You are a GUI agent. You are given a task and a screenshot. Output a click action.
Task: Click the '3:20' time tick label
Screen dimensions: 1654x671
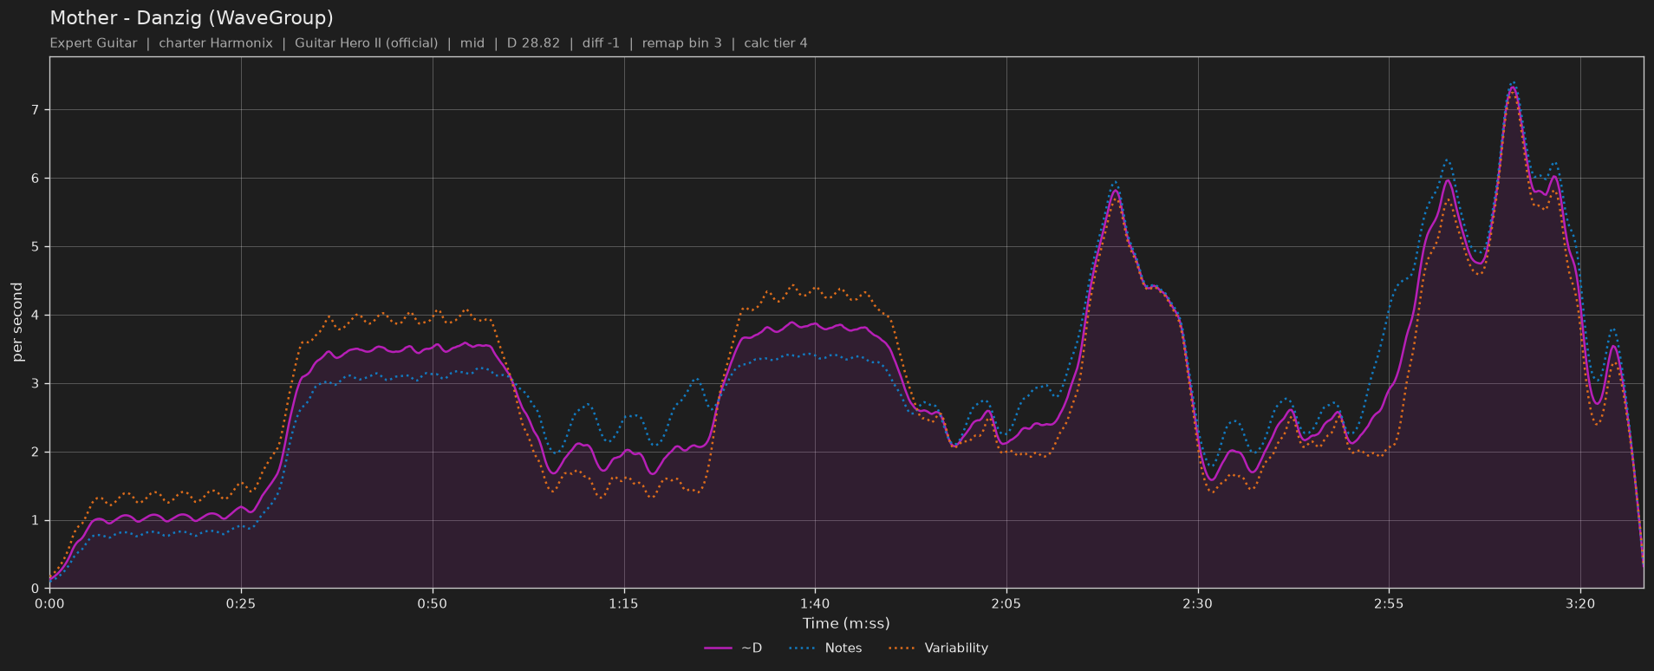pos(1580,603)
